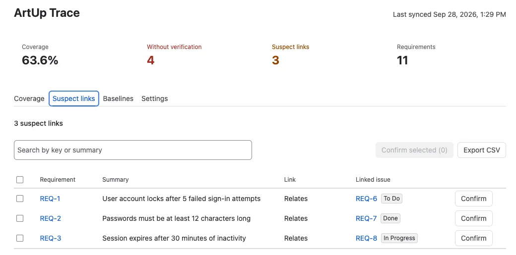Toggle the select-all checkbox in table header
This screenshot has height=255, width=516.
tap(20, 180)
